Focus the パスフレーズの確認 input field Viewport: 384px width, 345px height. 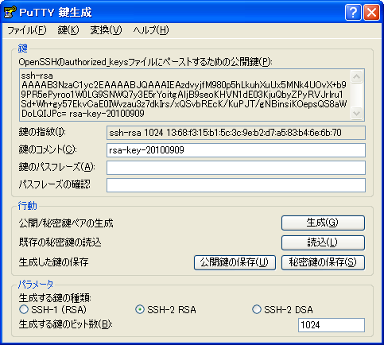(236, 185)
